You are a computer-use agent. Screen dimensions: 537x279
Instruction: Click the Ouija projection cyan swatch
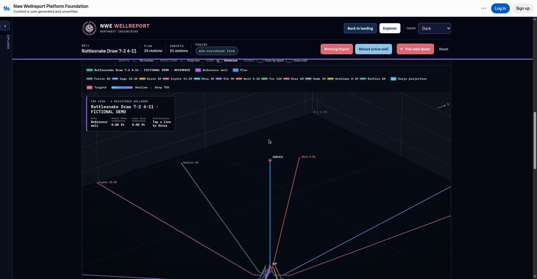tap(393, 79)
